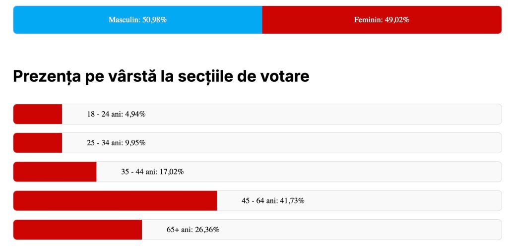Select the "18 - 24 ani: 4,94%" label

[116, 114]
